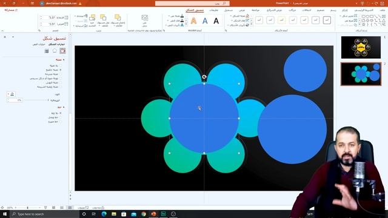Image resolution: width=388 pixels, height=218 pixels.
Task: Open Bring Forward (إحضار) arrange tool
Action: 118,21
